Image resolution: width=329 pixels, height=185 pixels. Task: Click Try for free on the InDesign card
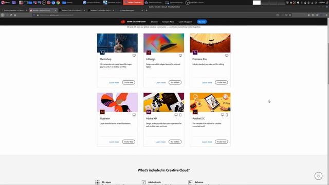[x=175, y=82]
